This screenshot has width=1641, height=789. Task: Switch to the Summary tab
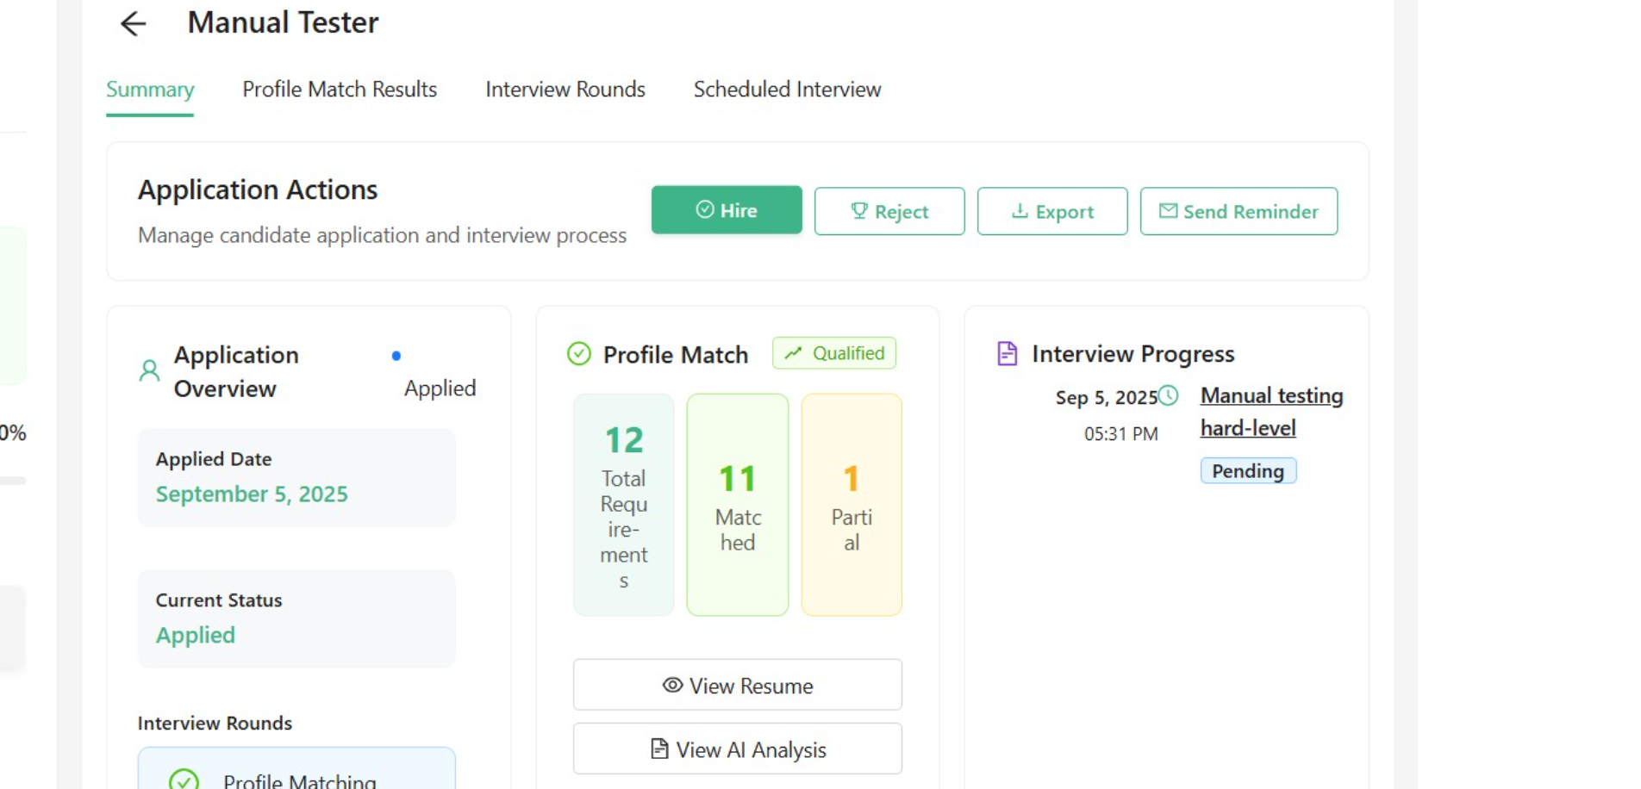pos(150,90)
